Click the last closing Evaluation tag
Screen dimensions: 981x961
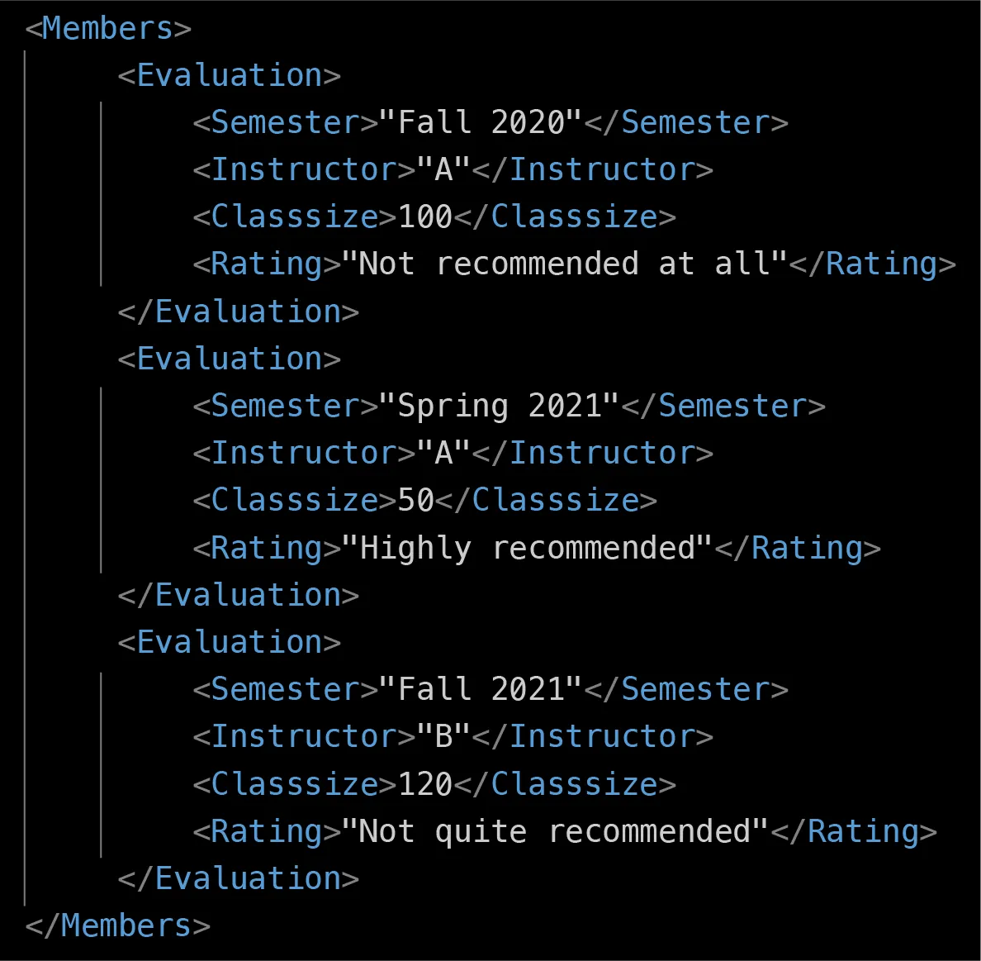point(238,878)
